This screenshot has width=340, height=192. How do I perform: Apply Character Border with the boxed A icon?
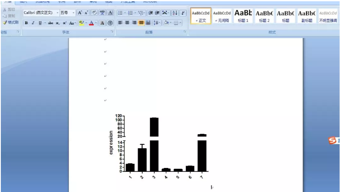[x=110, y=13]
